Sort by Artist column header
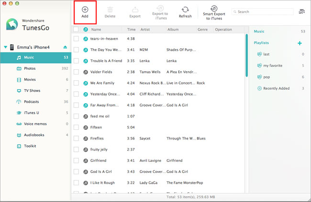The width and height of the screenshot is (311, 202). click(x=145, y=30)
